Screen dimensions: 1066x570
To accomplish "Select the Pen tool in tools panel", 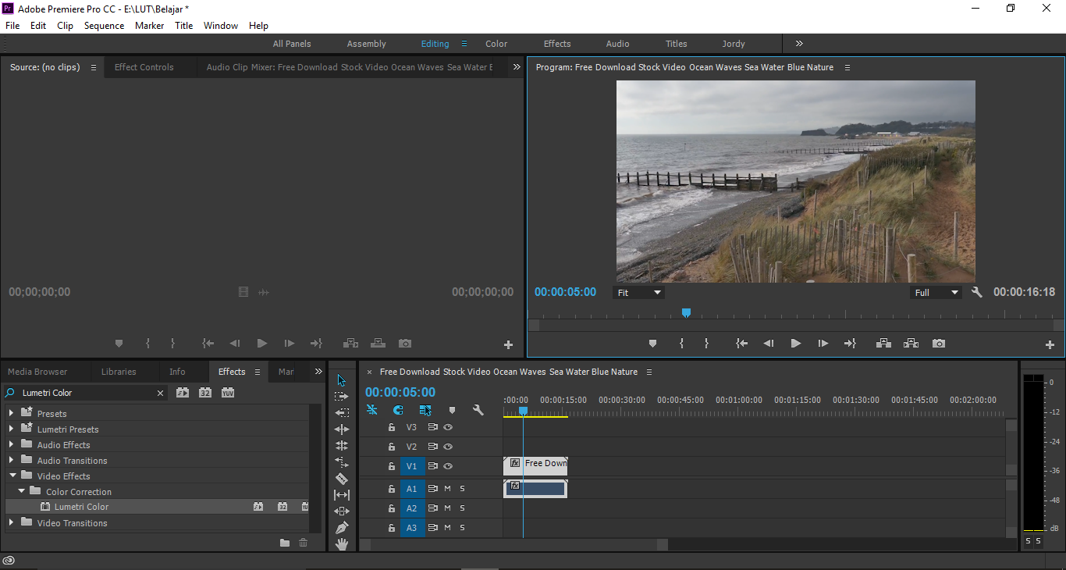I will click(341, 528).
